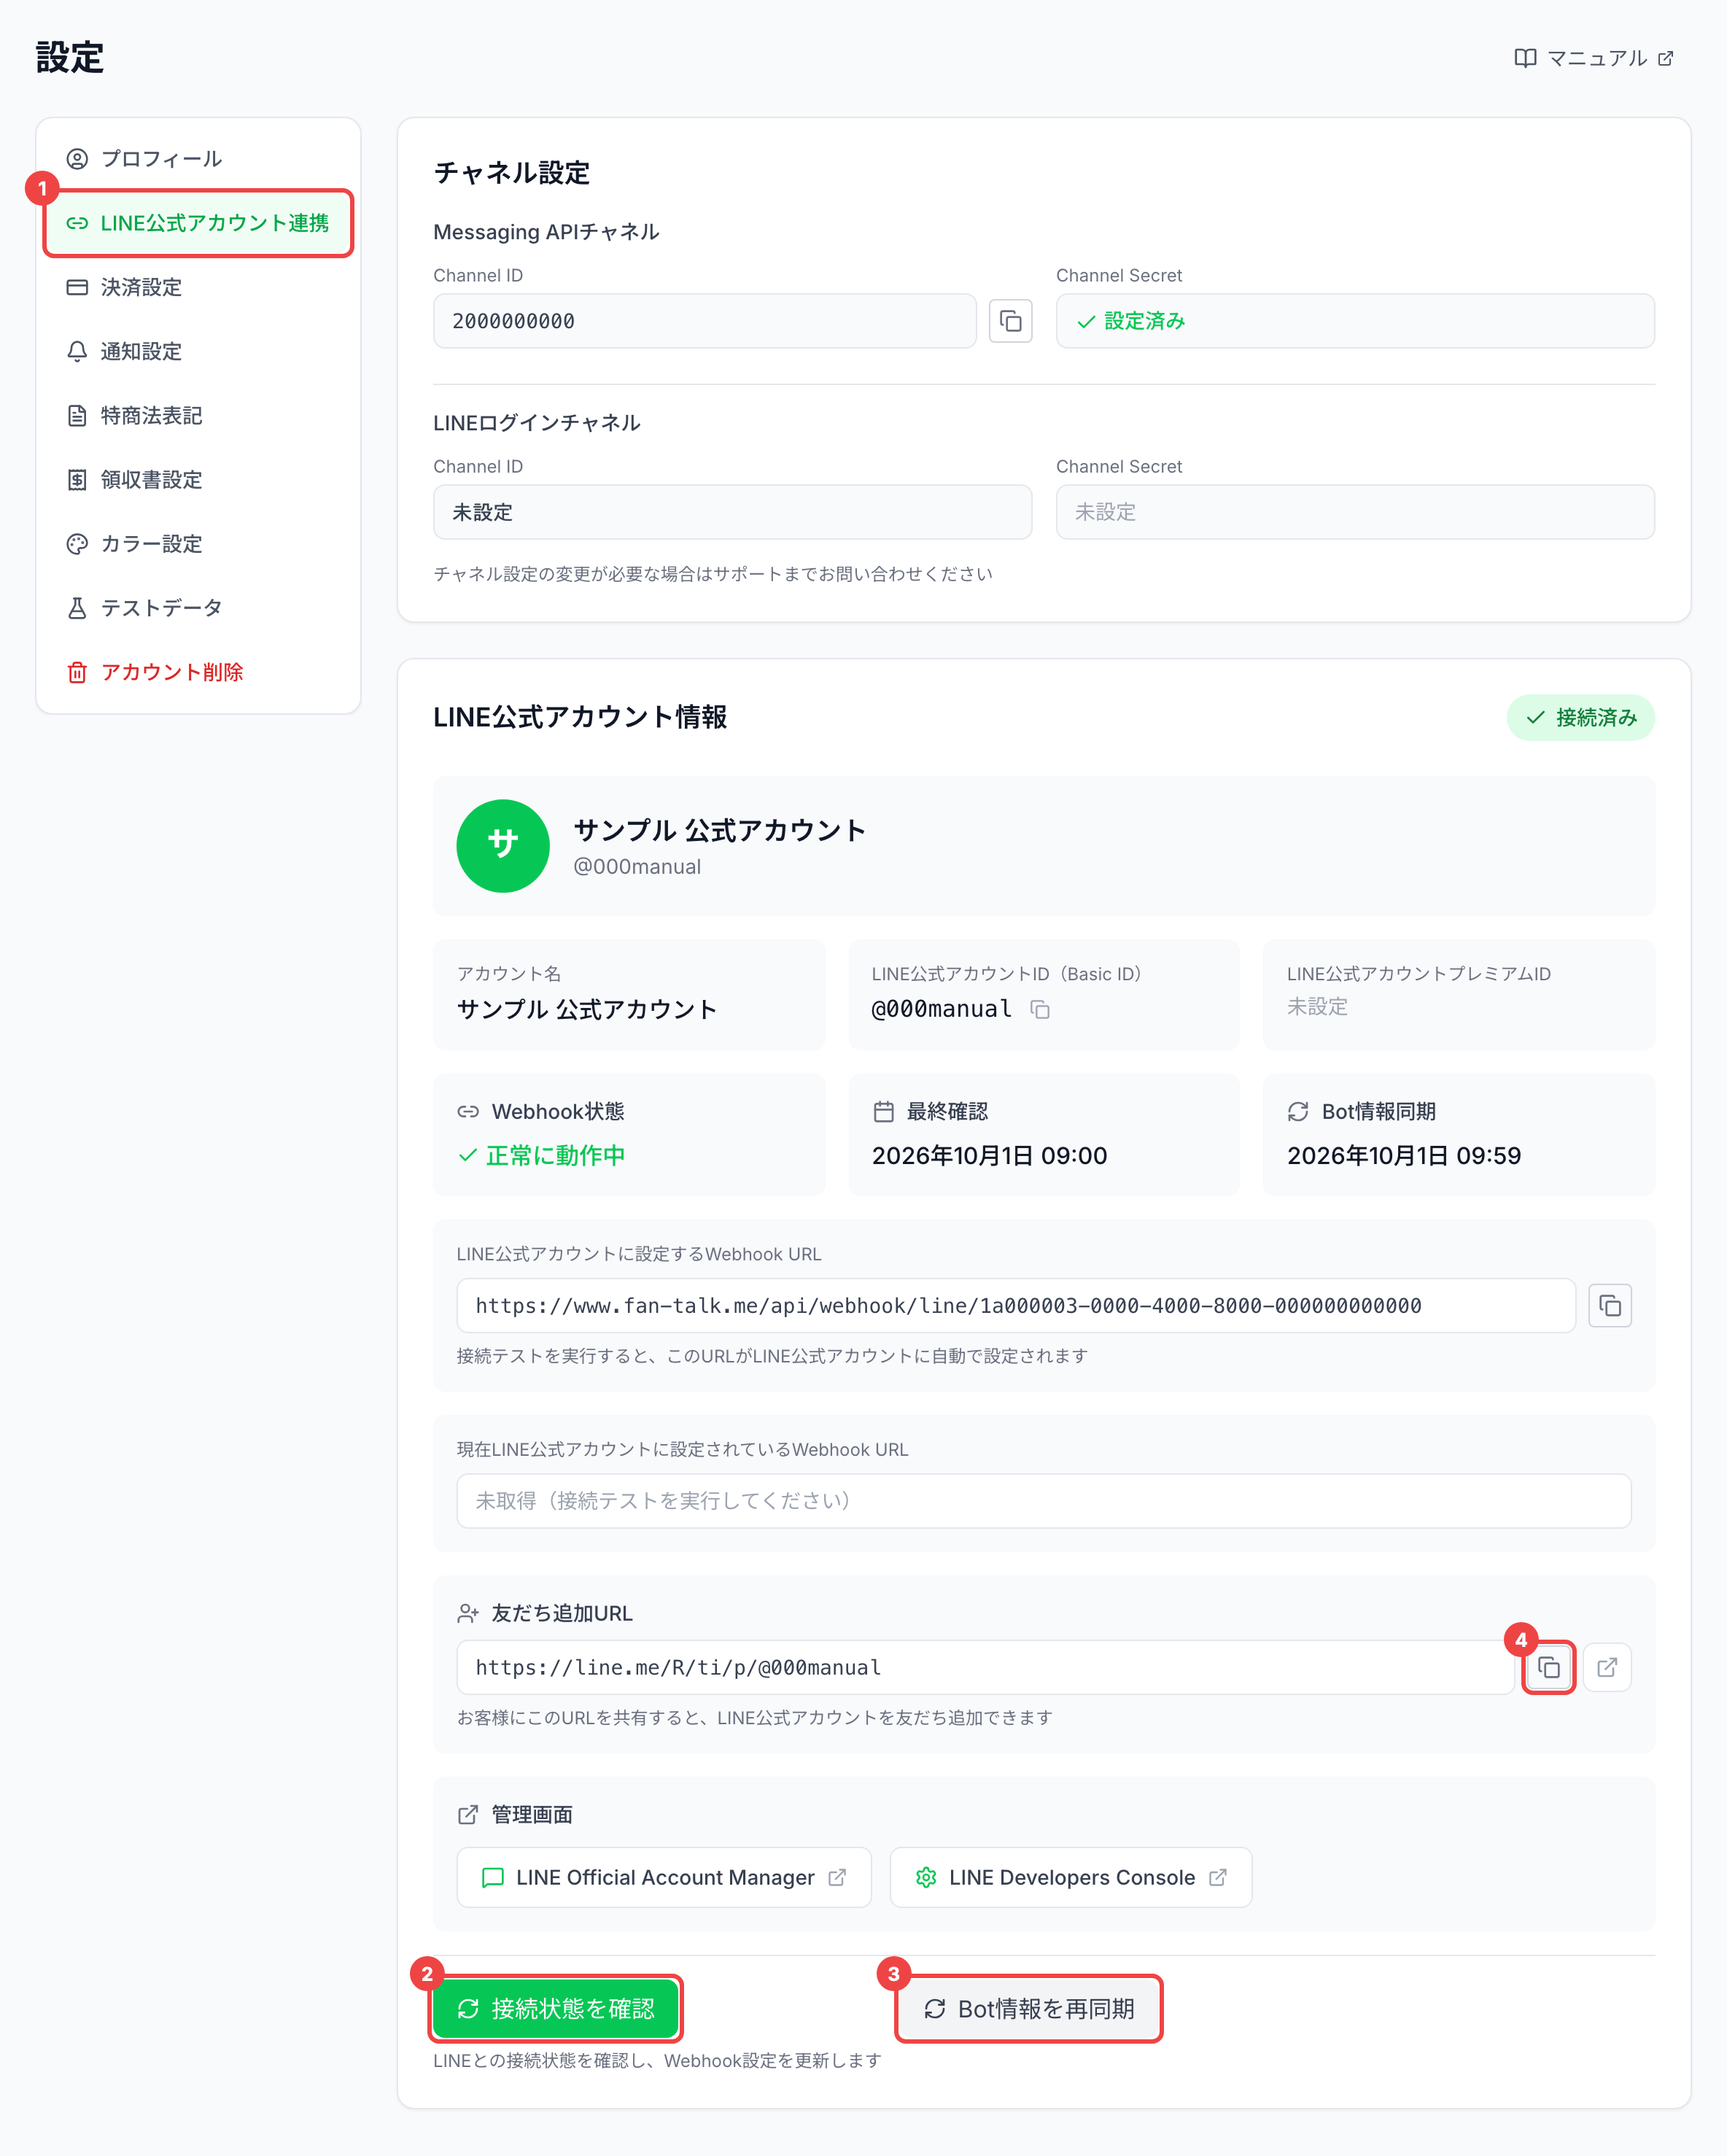Open LINE Official Account Manager
Screen dimensions: 1727x2156
coord(664,1877)
